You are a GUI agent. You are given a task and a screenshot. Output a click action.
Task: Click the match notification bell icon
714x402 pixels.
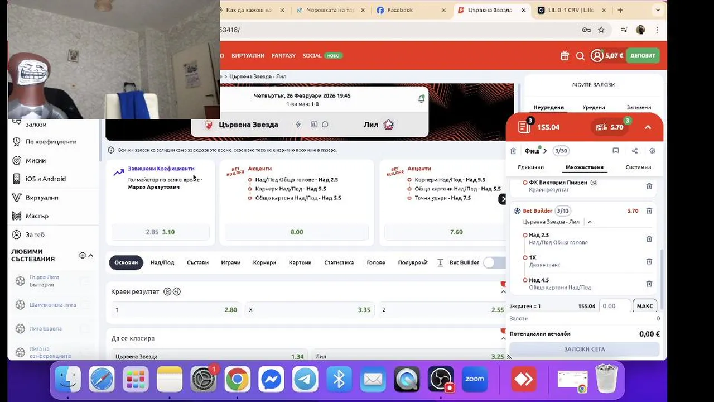(x=421, y=98)
